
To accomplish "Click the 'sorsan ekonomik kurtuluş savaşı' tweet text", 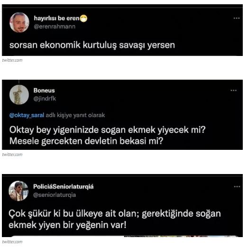I will [x=92, y=45].
